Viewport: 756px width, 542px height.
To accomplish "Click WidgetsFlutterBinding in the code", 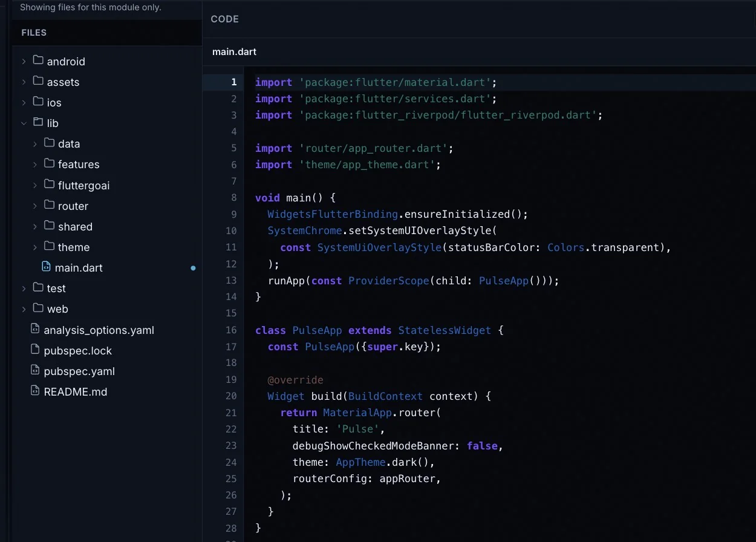I will (333, 214).
